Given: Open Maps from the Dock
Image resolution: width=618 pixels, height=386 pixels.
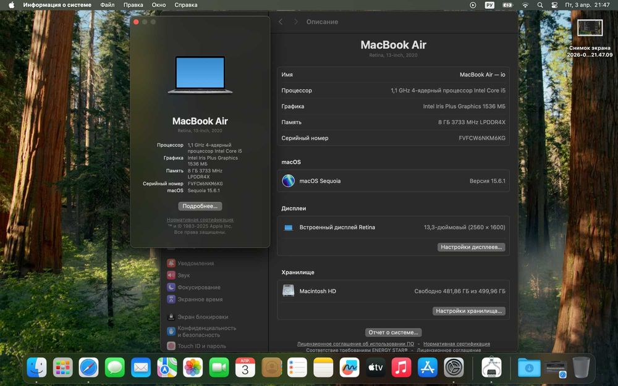Looking at the screenshot, I should (x=167, y=368).
